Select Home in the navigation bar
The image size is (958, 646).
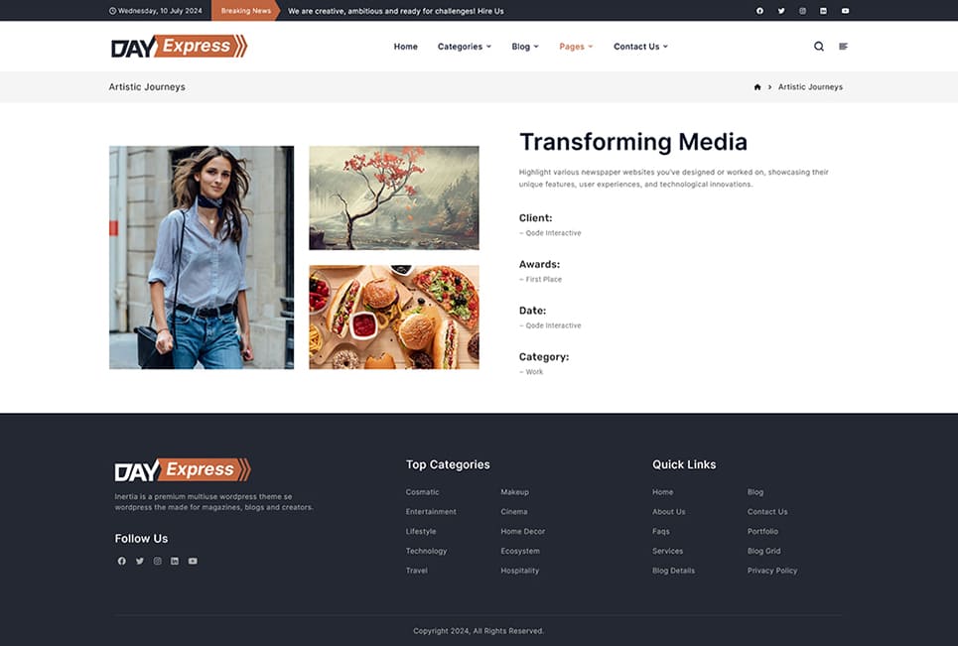pyautogui.click(x=405, y=46)
